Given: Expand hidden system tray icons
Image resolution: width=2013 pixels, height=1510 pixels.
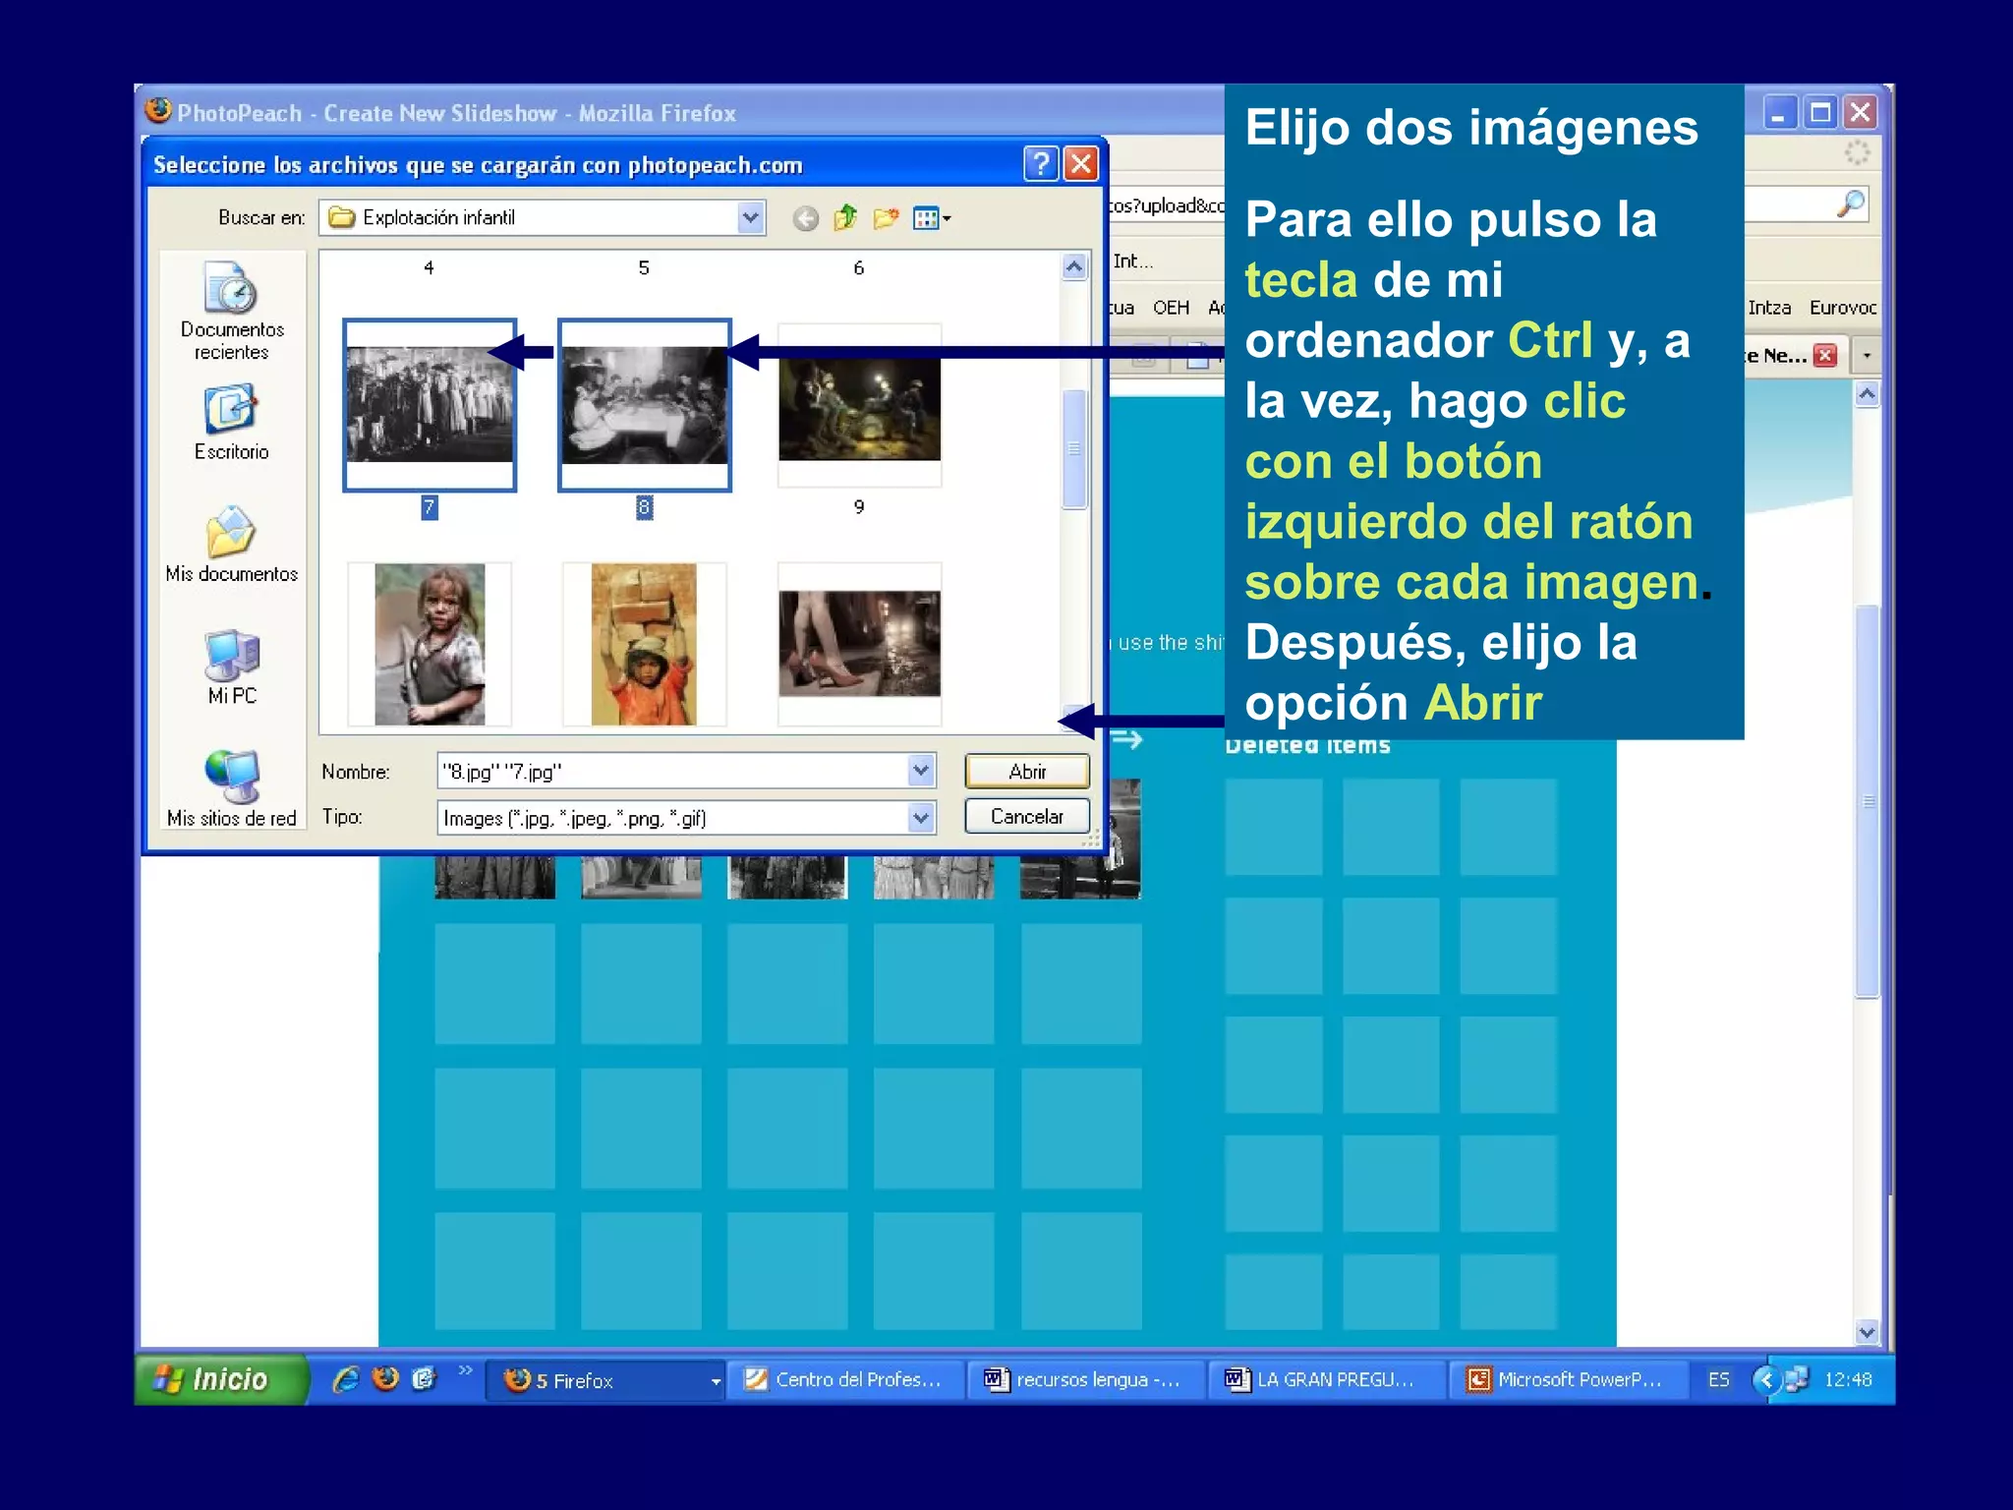Looking at the screenshot, I should pyautogui.click(x=1766, y=1380).
